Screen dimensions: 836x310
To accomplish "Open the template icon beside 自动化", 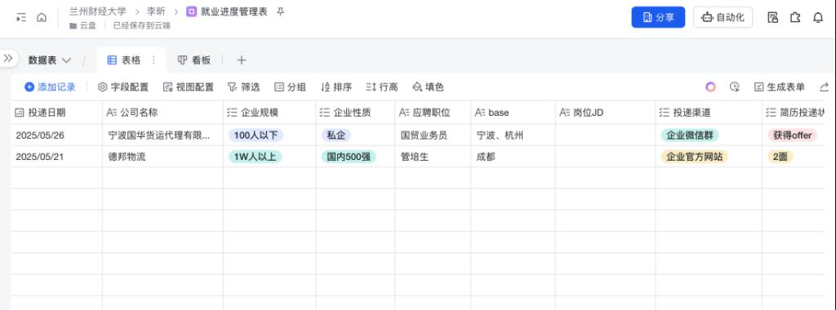I will click(x=772, y=18).
